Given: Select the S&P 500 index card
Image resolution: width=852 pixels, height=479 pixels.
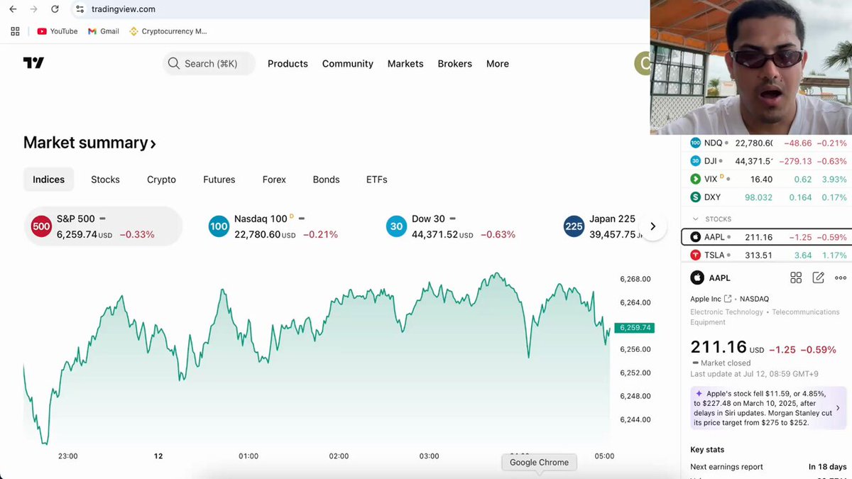Looking at the screenshot, I should coord(103,226).
